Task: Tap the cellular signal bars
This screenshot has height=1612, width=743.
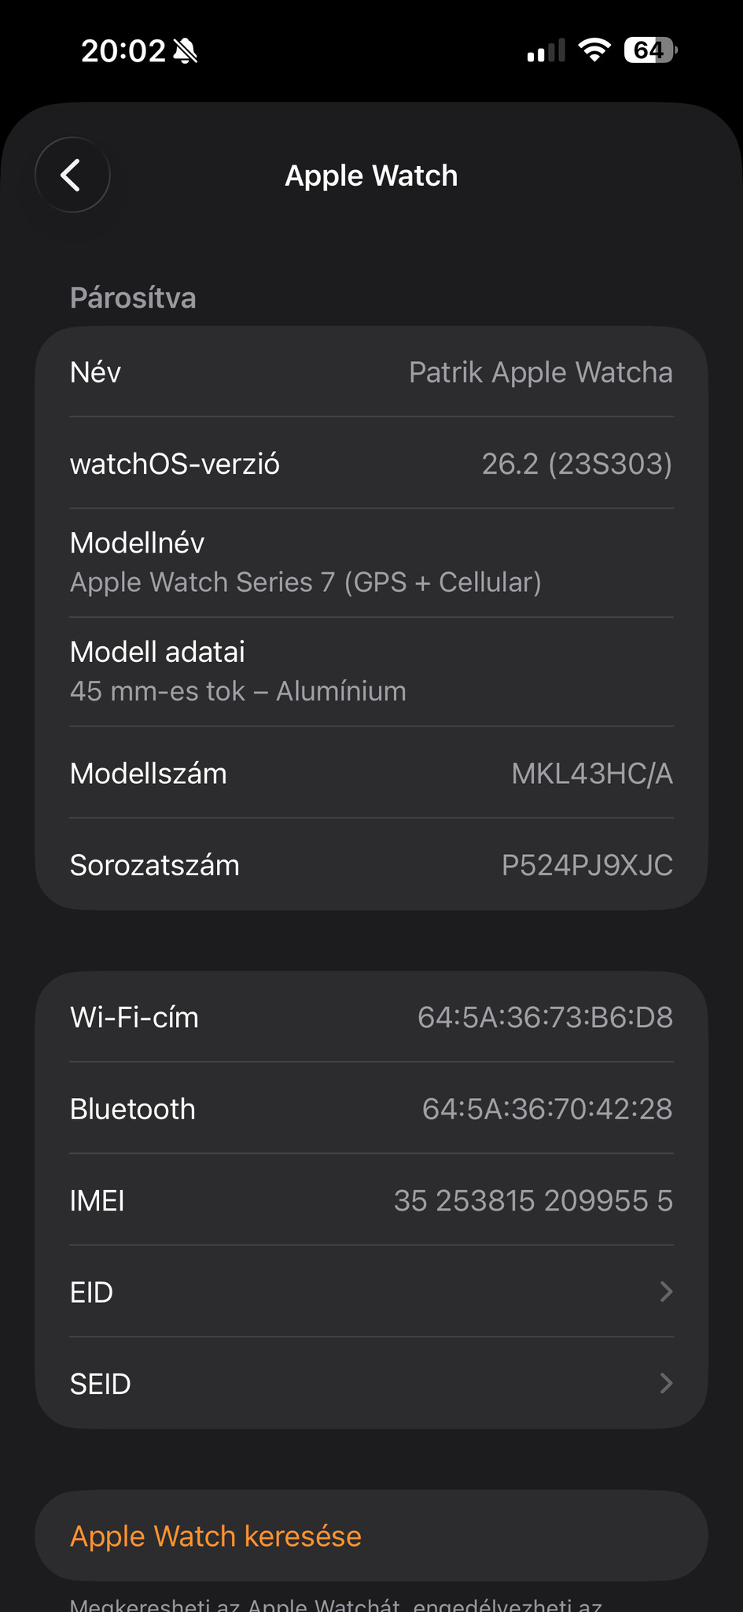Action: [546, 51]
